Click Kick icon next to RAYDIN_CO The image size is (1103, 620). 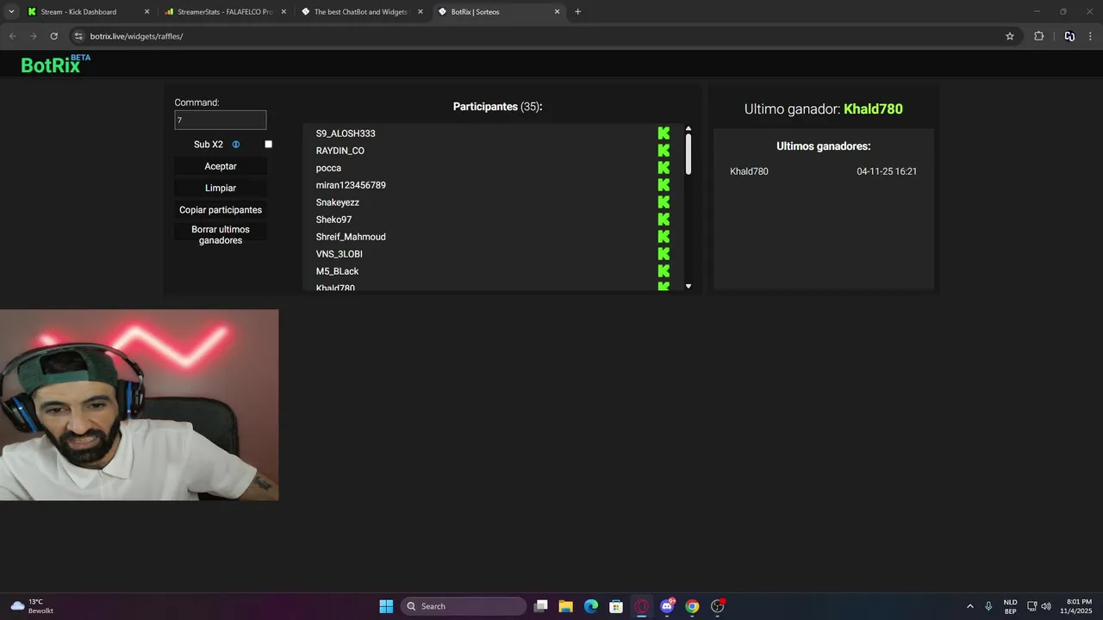(664, 151)
